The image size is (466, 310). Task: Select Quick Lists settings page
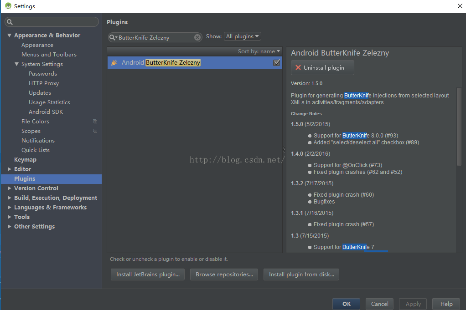(x=36, y=150)
